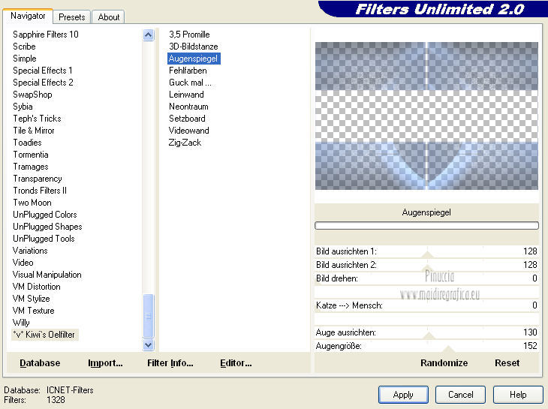
Task: Open Help
Action: [518, 395]
